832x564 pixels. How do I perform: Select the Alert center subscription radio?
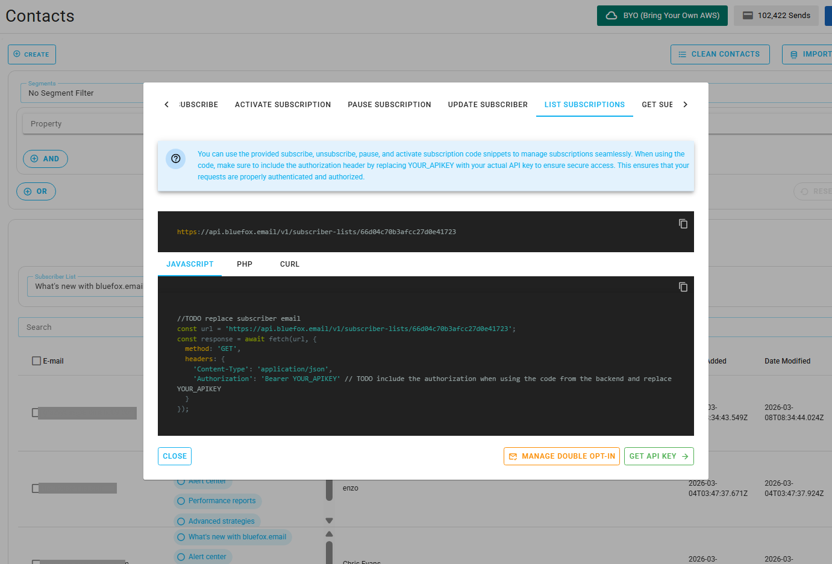pos(182,556)
